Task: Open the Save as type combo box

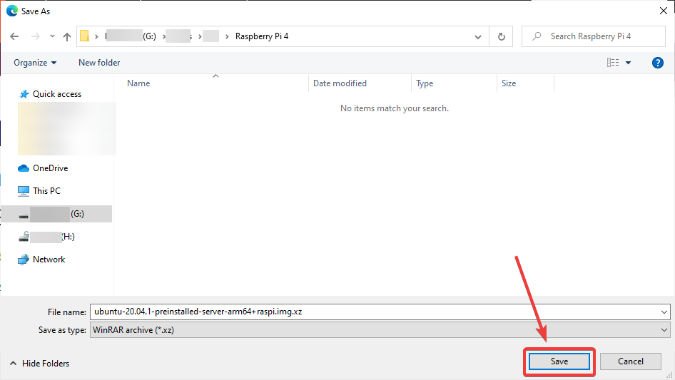Action: (x=380, y=330)
